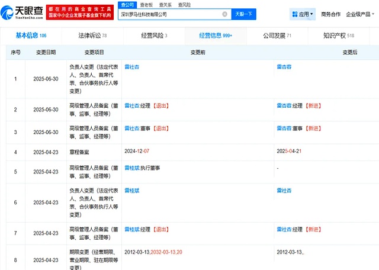This screenshot has width=379, height=270.
Task: Open the 经营信息 tab
Action: (x=216, y=36)
